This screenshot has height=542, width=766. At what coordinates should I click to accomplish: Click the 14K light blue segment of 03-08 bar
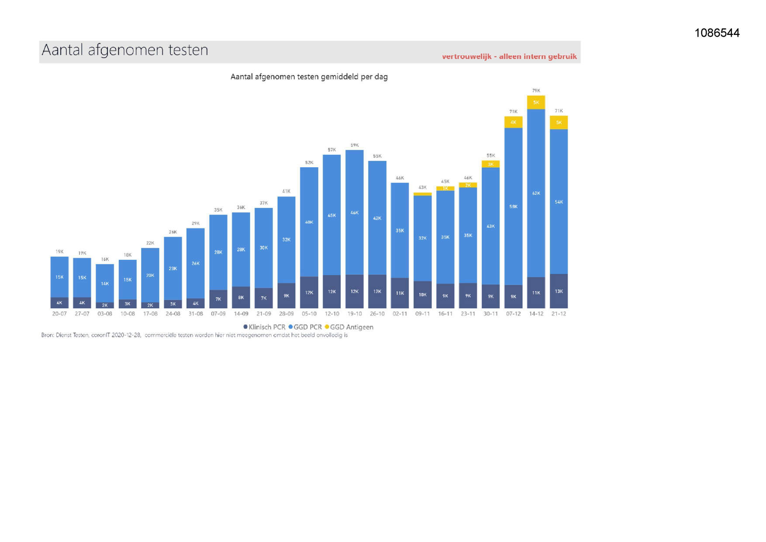coord(105,283)
